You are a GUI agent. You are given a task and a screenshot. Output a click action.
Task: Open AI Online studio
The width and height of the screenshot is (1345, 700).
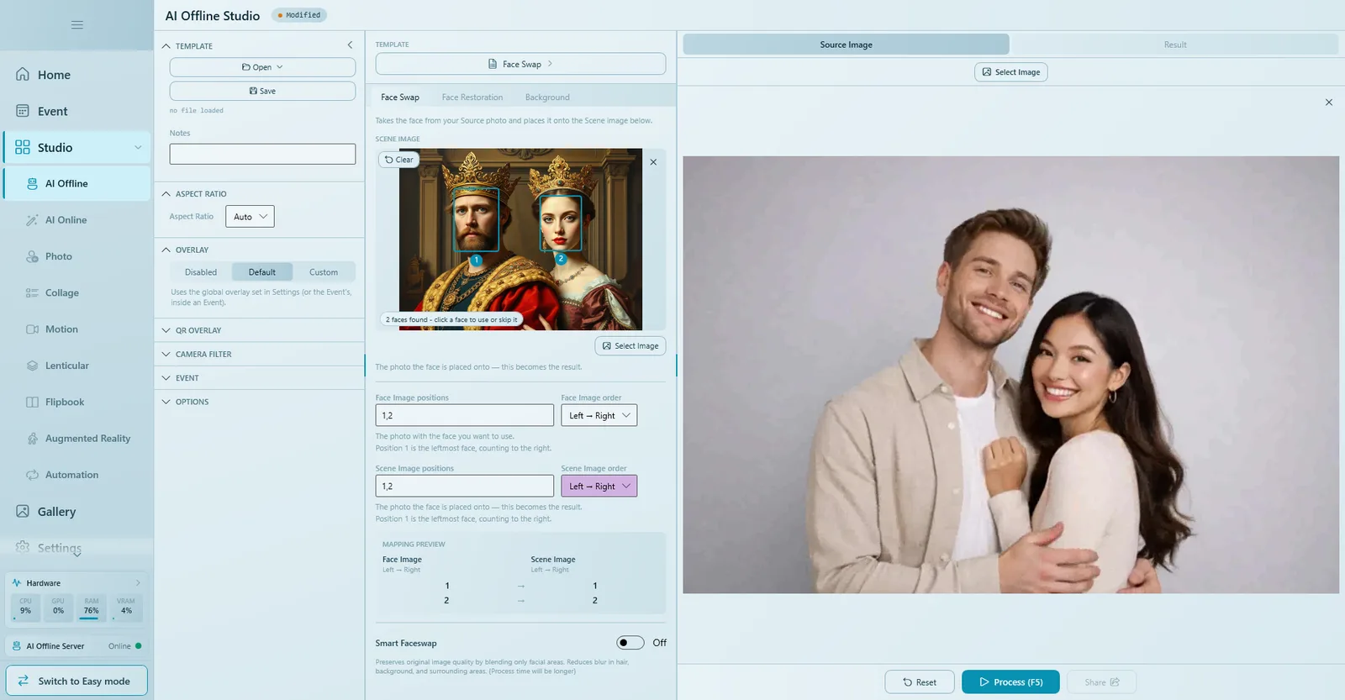point(76,220)
